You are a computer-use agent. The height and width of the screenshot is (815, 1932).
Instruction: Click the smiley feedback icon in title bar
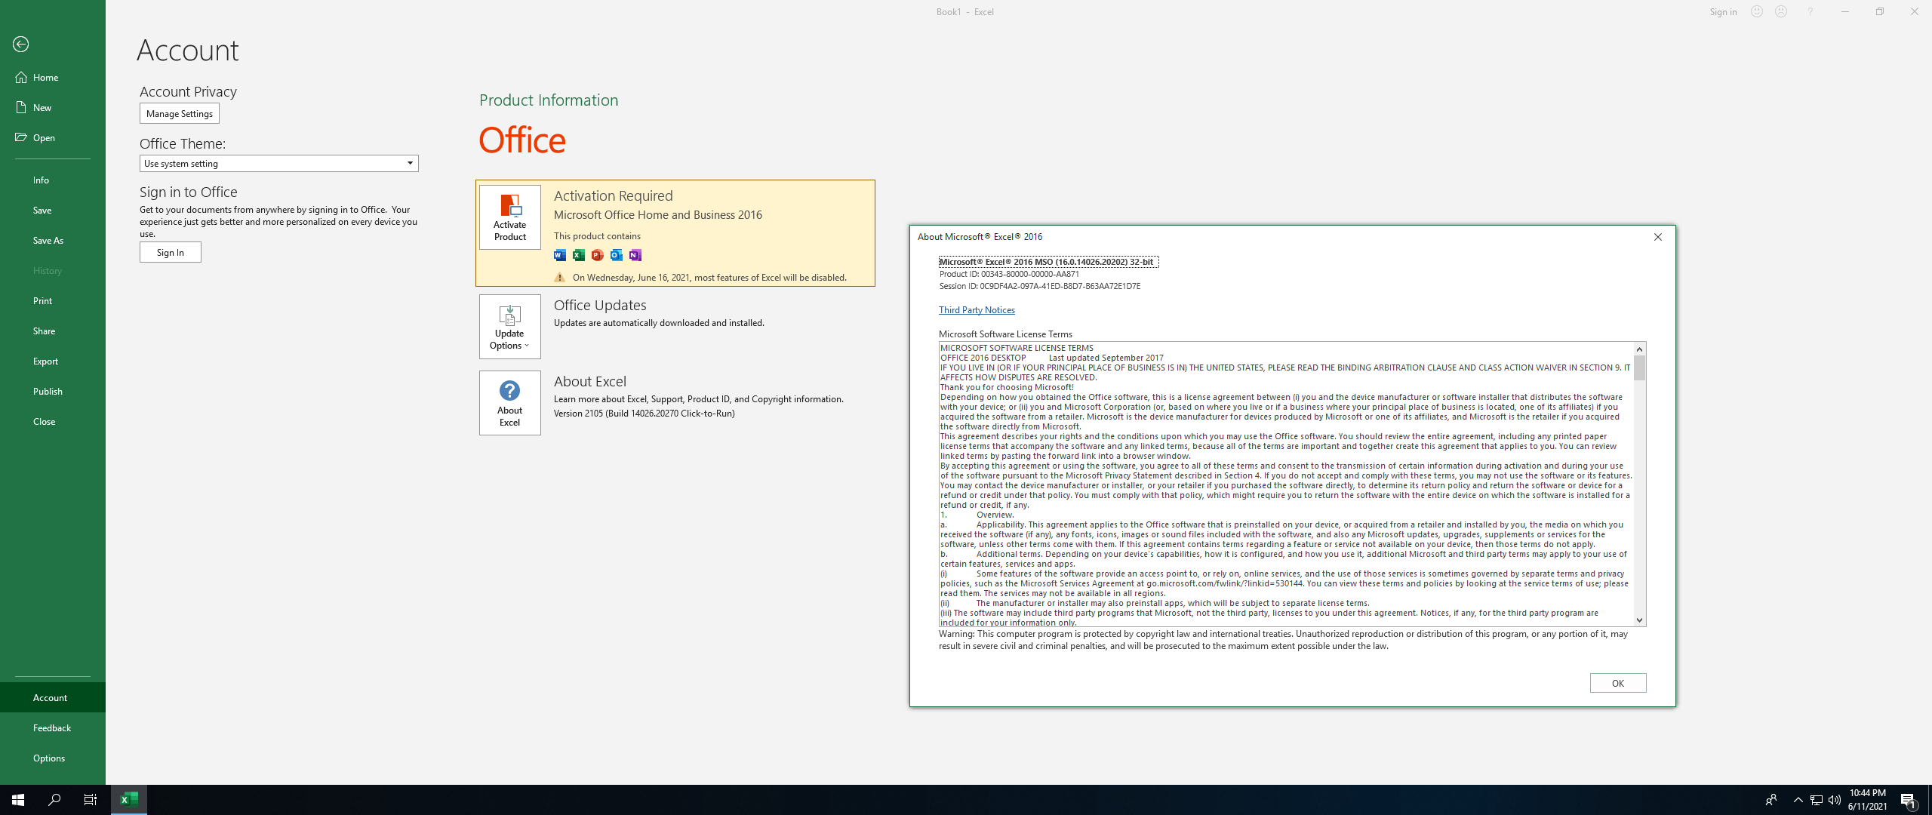[1757, 11]
